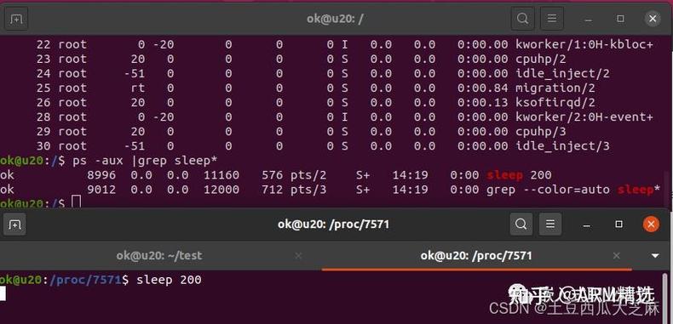This screenshot has width=673, height=324.
Task: Open hamburger menu in top terminal window
Action: pos(552,19)
